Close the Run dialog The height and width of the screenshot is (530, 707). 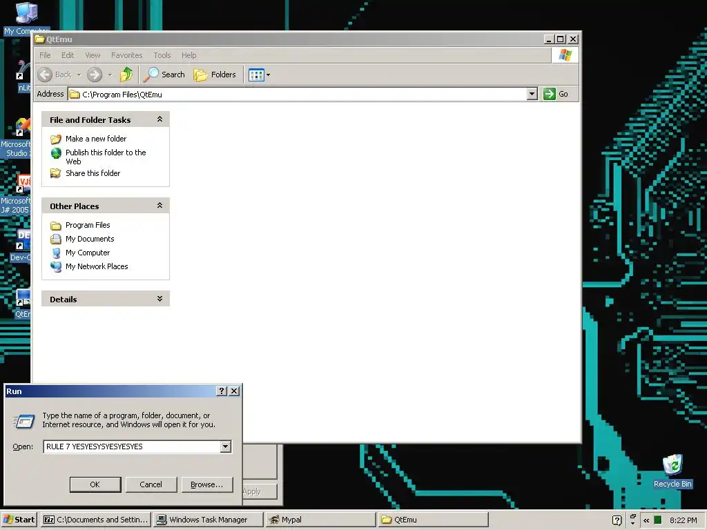234,391
